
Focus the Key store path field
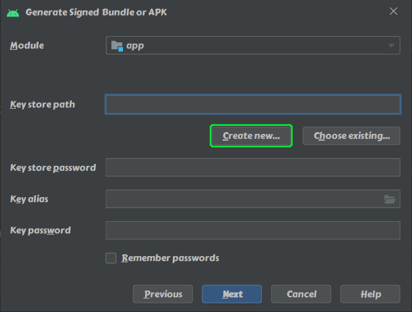253,104
